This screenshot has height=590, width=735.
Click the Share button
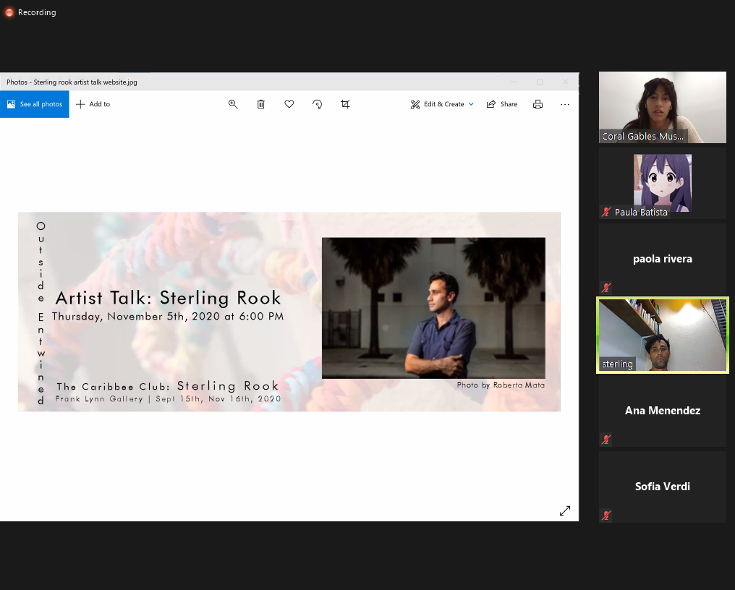tap(502, 104)
